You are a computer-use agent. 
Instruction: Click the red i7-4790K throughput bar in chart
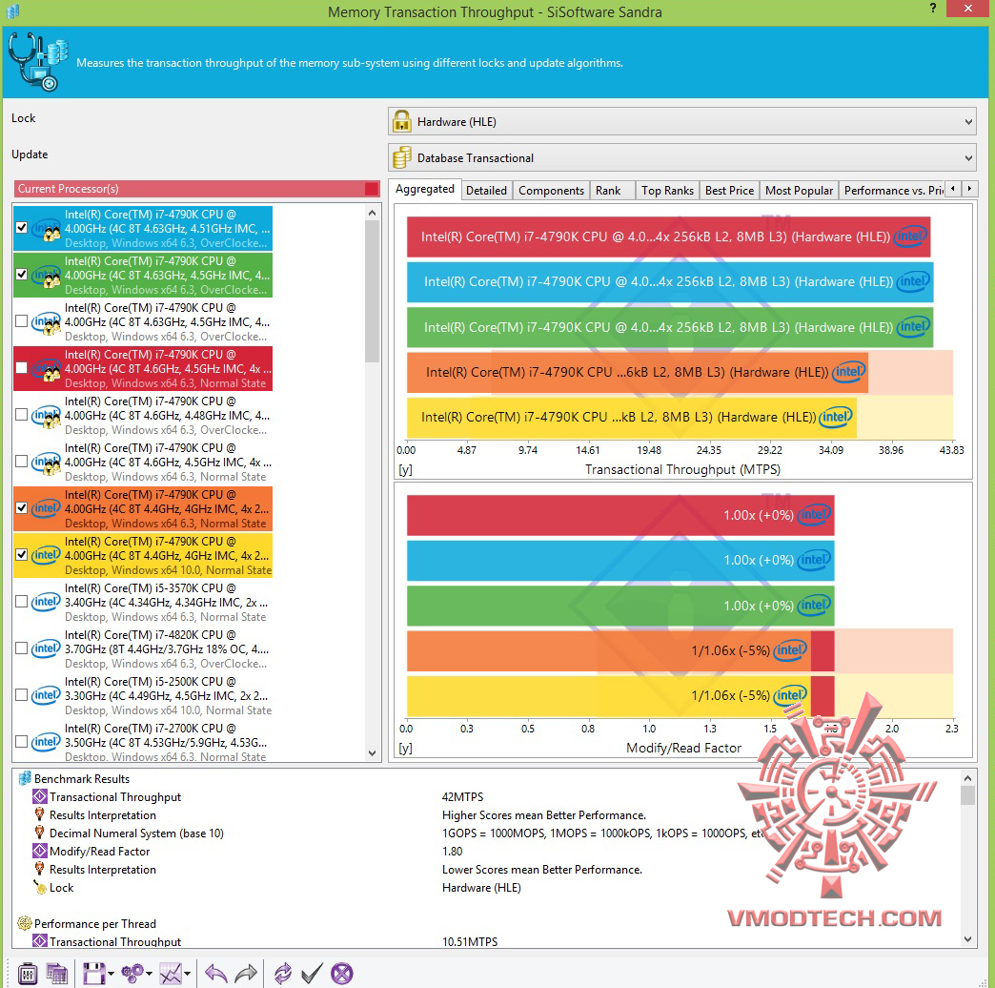point(668,237)
